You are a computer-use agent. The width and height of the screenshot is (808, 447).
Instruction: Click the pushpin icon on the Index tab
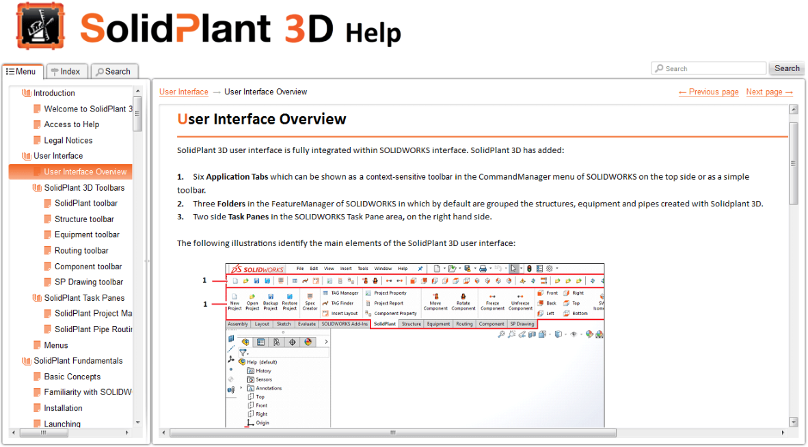[55, 70]
